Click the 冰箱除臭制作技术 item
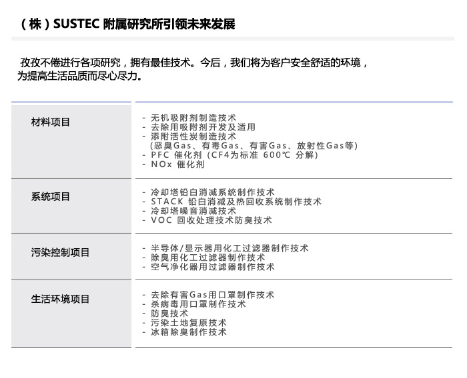The height and width of the screenshot is (378, 467). [x=189, y=332]
